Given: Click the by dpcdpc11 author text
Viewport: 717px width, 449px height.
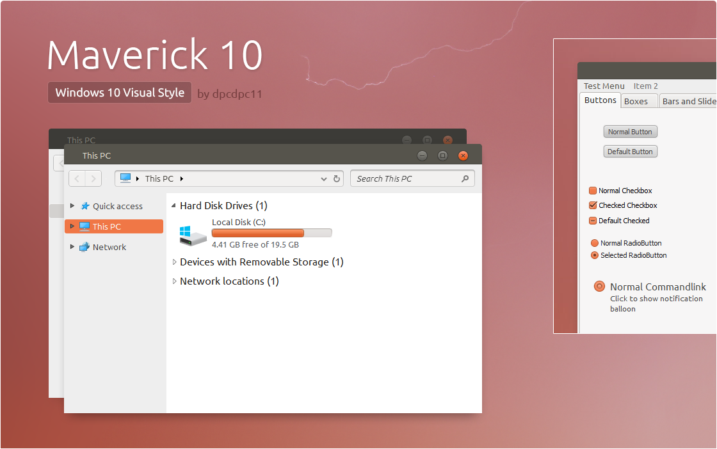Looking at the screenshot, I should click(x=230, y=94).
